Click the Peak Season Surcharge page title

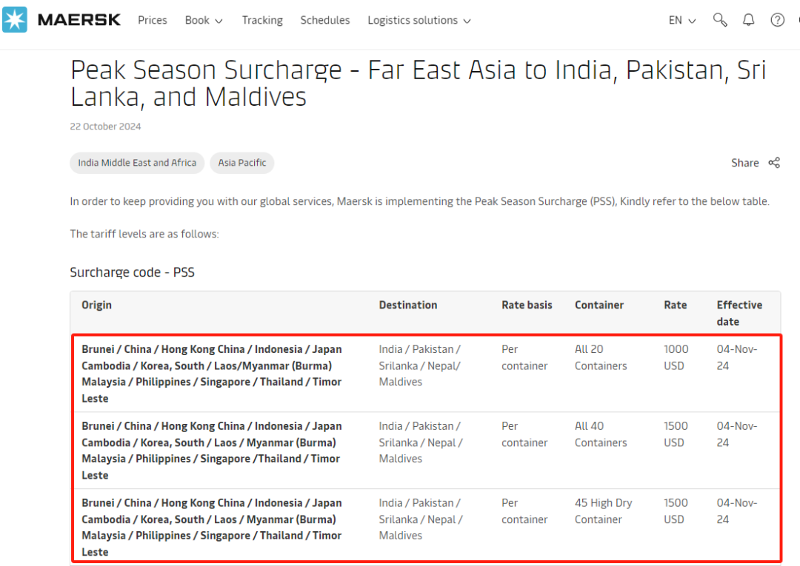click(418, 84)
